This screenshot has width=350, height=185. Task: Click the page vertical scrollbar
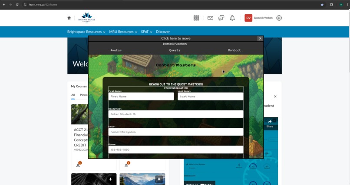point(349,97)
